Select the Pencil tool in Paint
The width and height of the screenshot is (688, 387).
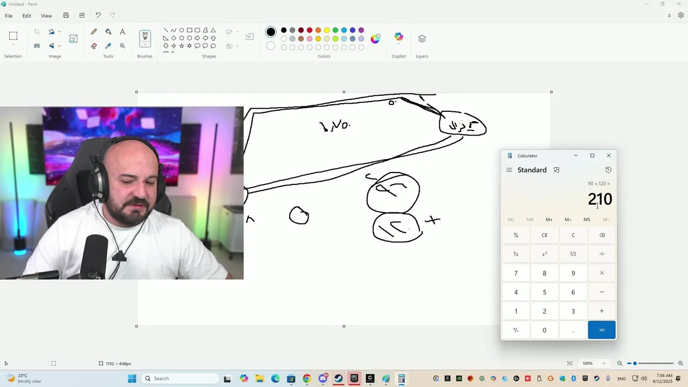click(94, 32)
